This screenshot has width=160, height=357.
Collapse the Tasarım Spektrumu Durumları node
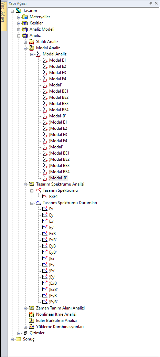tap(32, 203)
